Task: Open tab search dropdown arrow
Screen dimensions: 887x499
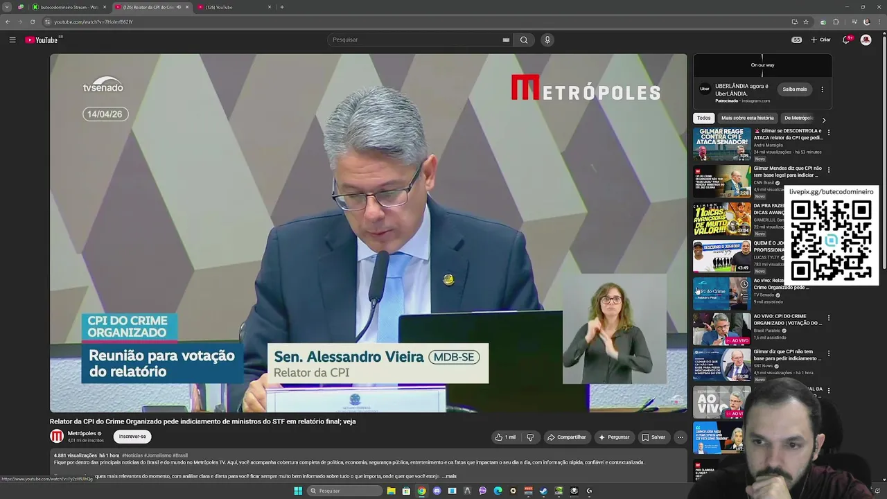Action: point(7,7)
